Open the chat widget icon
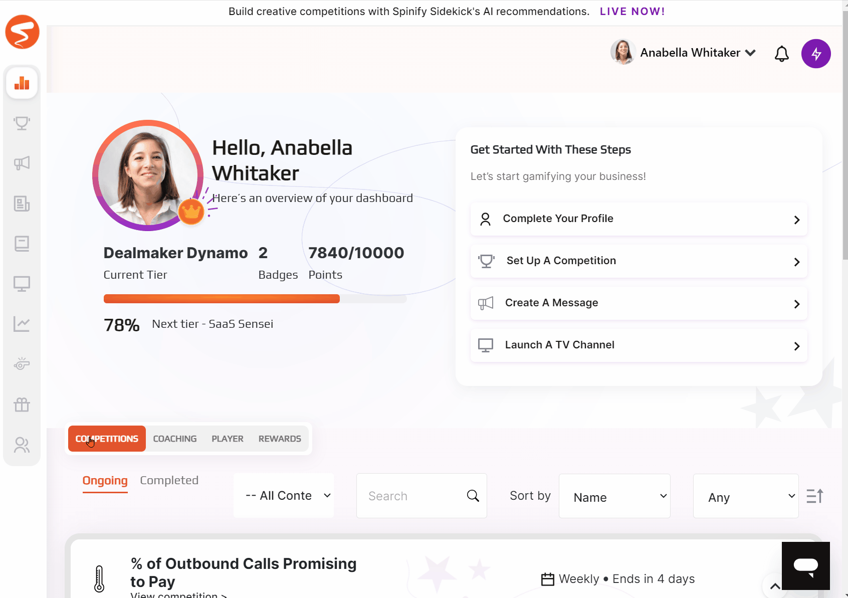Image resolution: width=848 pixels, height=598 pixels. (805, 566)
